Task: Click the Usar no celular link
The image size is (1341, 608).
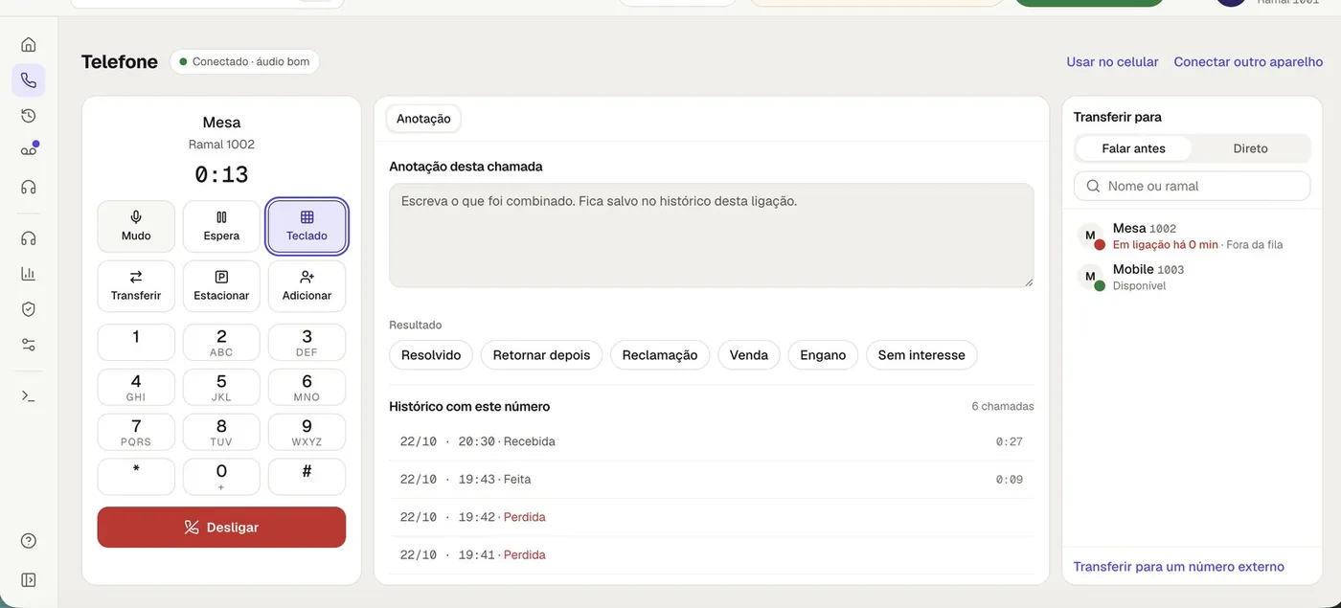Action: tap(1113, 62)
